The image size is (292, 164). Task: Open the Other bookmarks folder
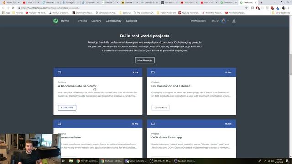click(x=281, y=13)
